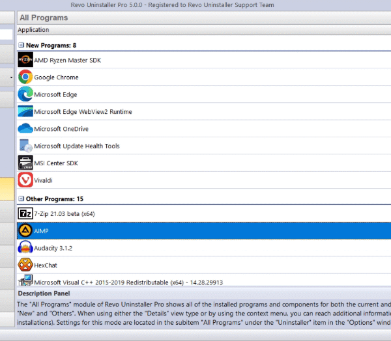This screenshot has height=341, width=391.
Task: Click the Other Programs: 15 group label
Action: (x=55, y=198)
